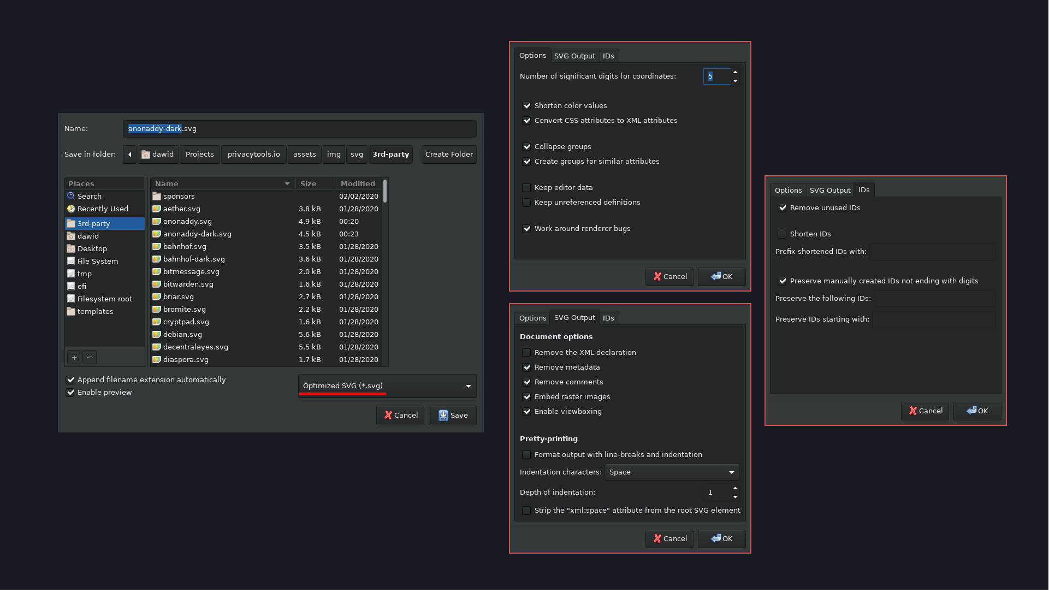Uncheck Collapse groups option
This screenshot has width=1049, height=605.
coord(527,147)
